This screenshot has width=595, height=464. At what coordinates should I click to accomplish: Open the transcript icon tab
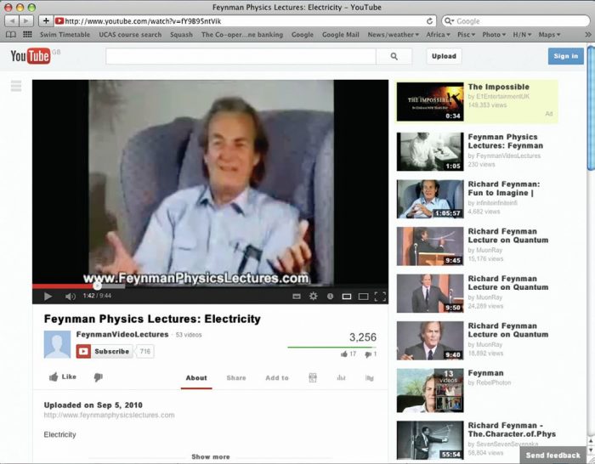click(313, 377)
